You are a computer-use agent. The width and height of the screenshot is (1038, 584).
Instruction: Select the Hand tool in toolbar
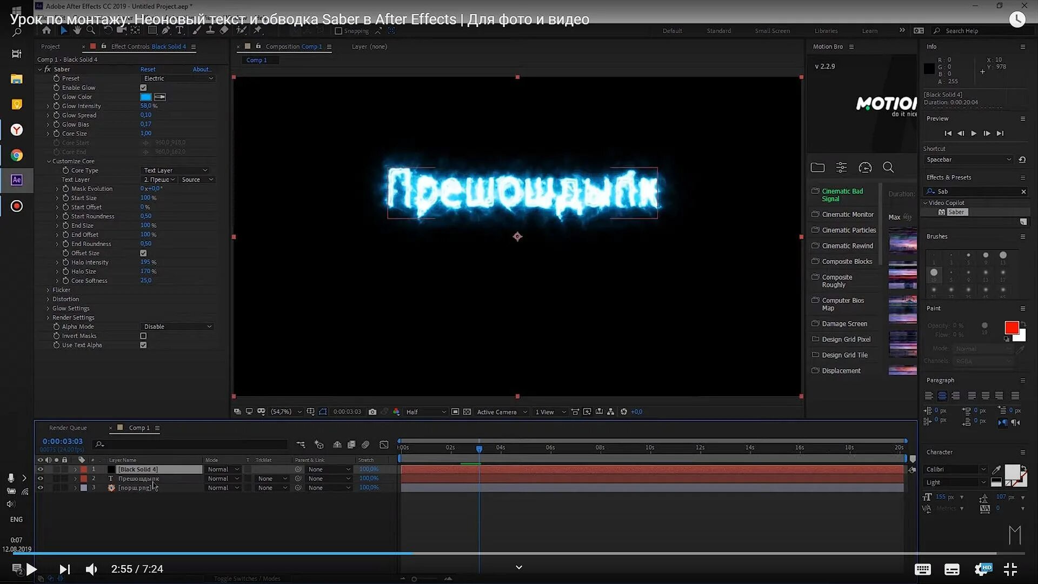click(x=77, y=31)
